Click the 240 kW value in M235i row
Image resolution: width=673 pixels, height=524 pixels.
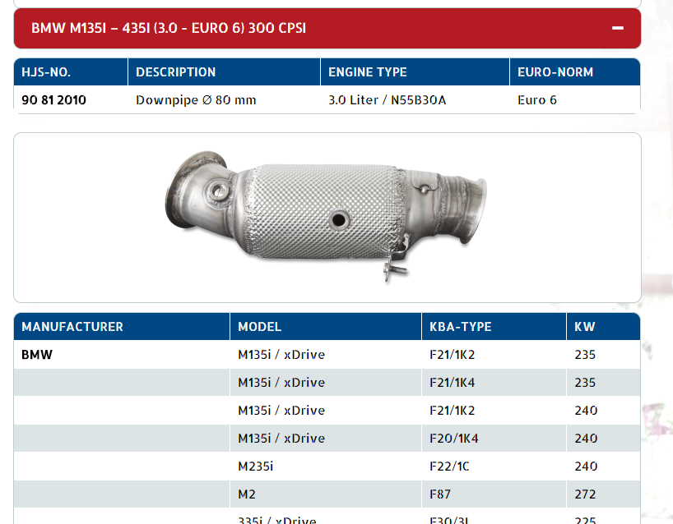[x=586, y=467]
